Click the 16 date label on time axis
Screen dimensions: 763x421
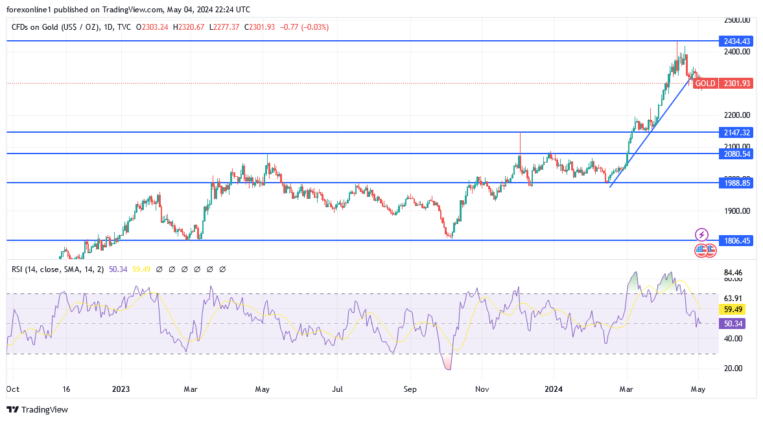pyautogui.click(x=66, y=389)
